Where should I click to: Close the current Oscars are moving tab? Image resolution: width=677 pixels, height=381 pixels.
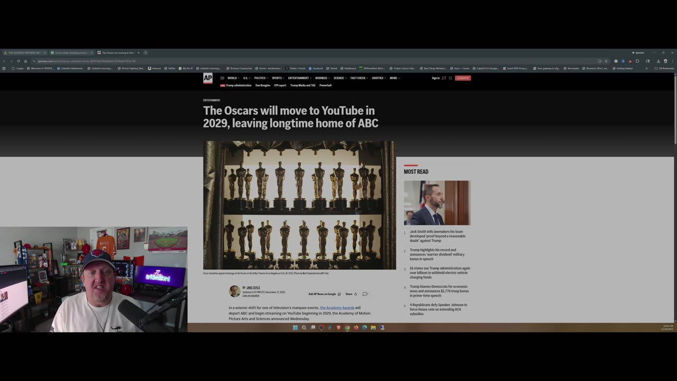(139, 53)
